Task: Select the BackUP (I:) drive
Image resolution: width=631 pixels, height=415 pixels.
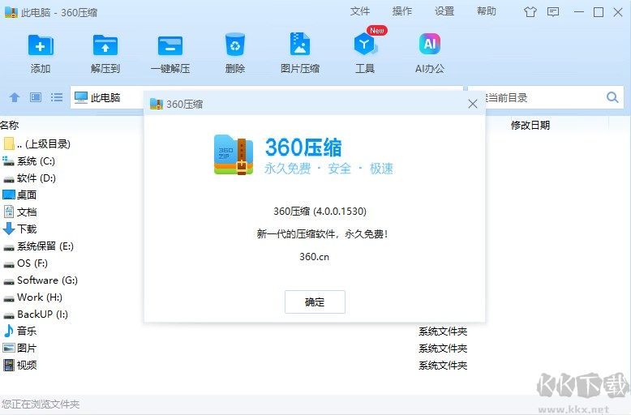Action: (x=36, y=314)
